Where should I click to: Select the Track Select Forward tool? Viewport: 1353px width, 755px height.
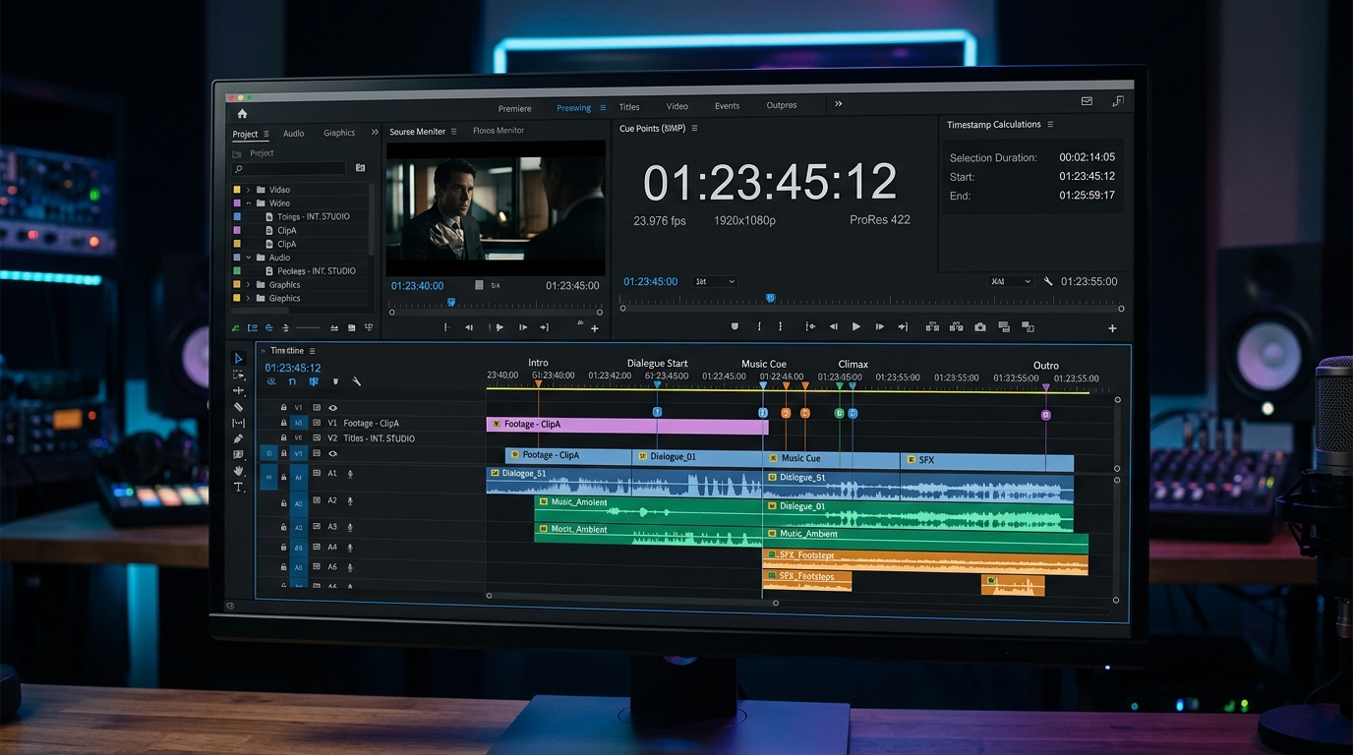point(238,375)
